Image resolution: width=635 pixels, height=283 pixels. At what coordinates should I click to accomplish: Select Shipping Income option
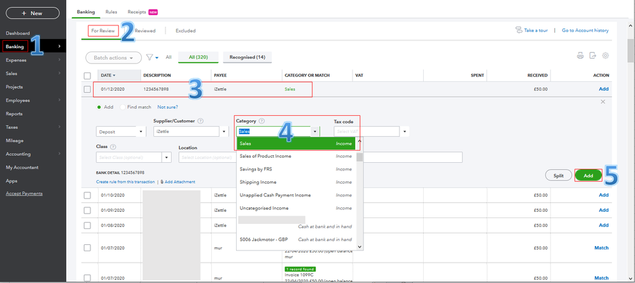[296, 182]
